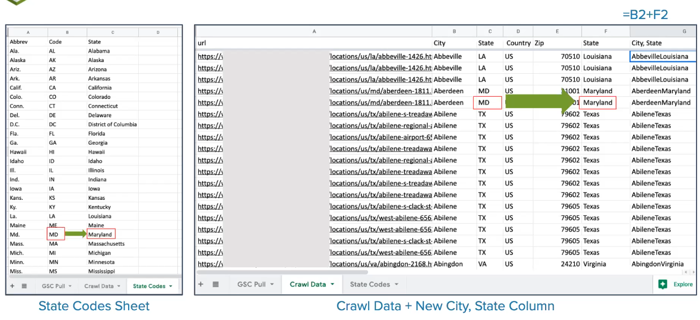Click the Explore button label
This screenshot has height=320, width=700.
coord(683,284)
